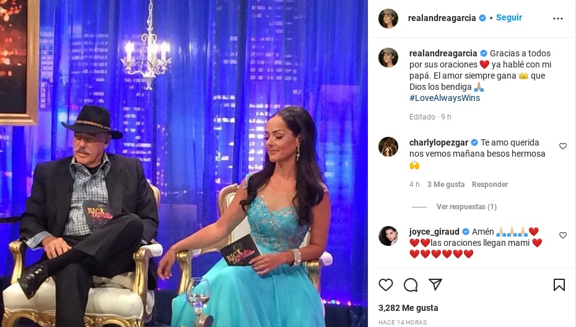Open realandreagarcia username in header

(x=442, y=18)
